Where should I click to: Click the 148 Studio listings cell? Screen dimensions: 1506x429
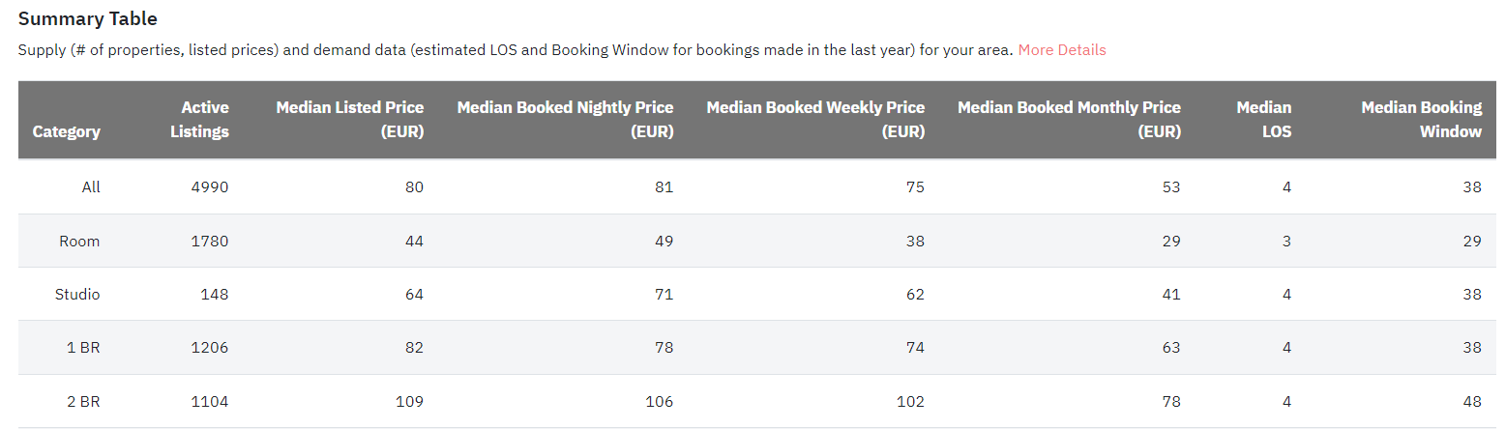[x=215, y=294]
